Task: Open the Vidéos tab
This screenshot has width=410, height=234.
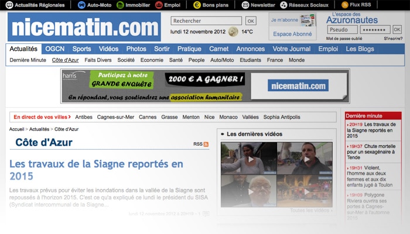Action: (x=108, y=49)
